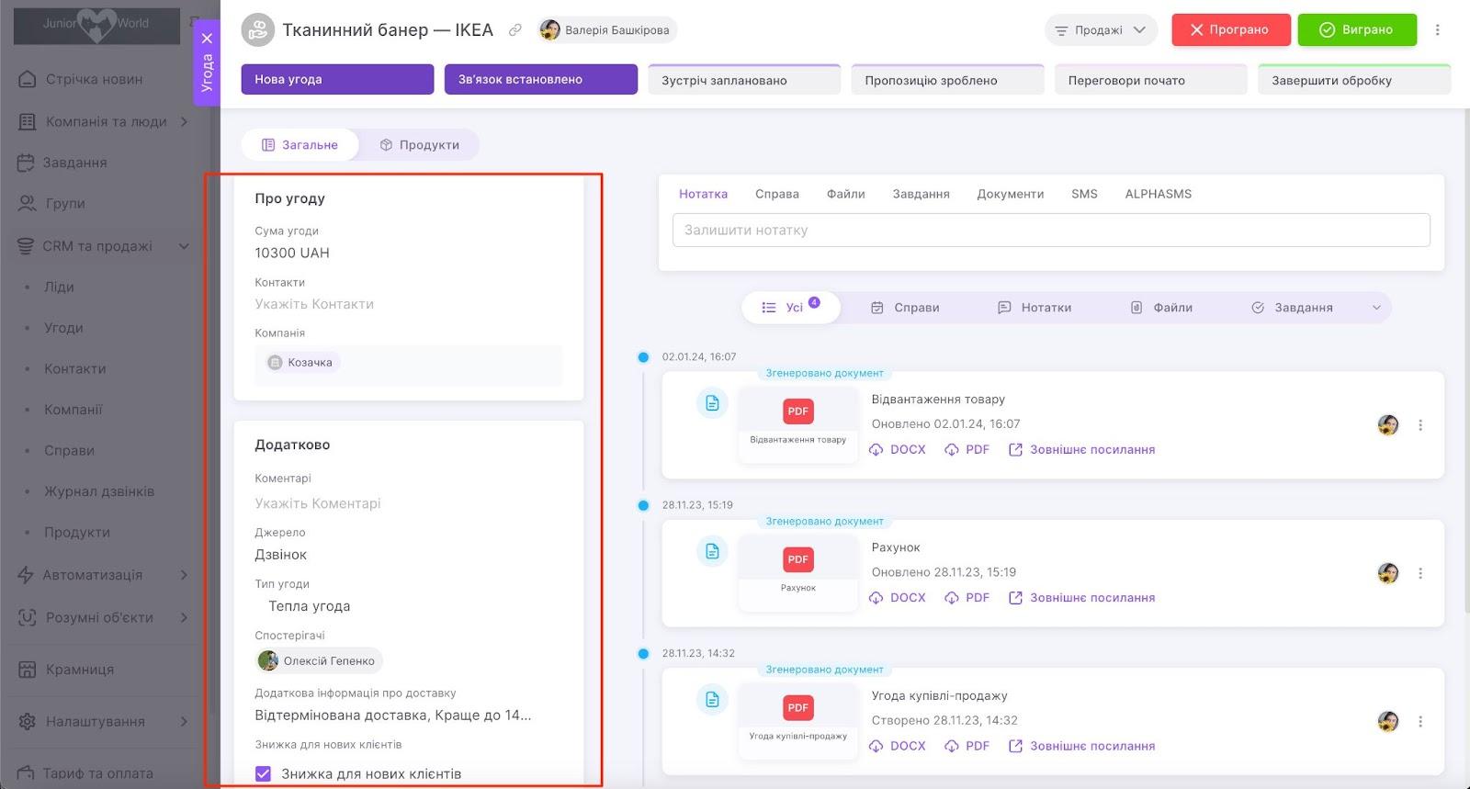Screen dimensions: 1470x789
Task: Open Групи in the left sidebar
Action: point(64,203)
